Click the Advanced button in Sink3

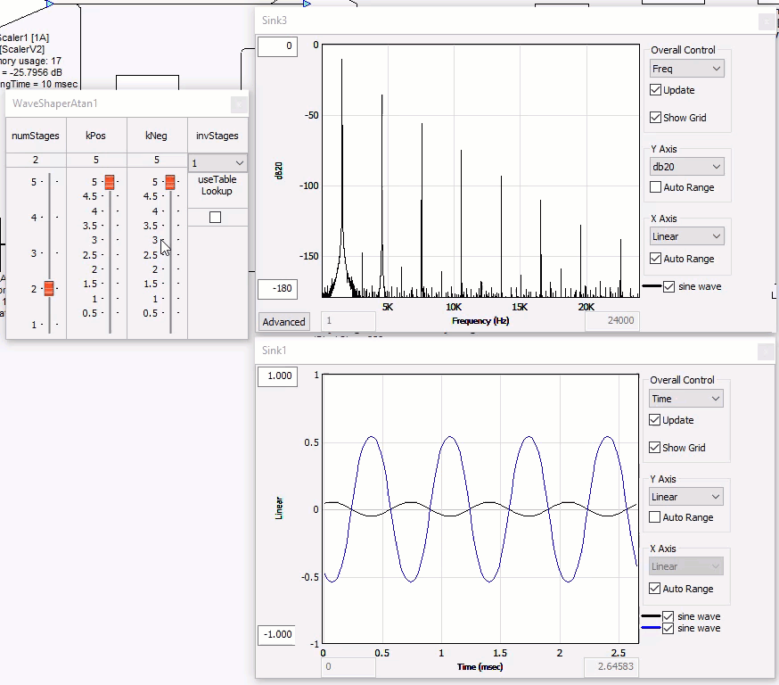tap(283, 322)
